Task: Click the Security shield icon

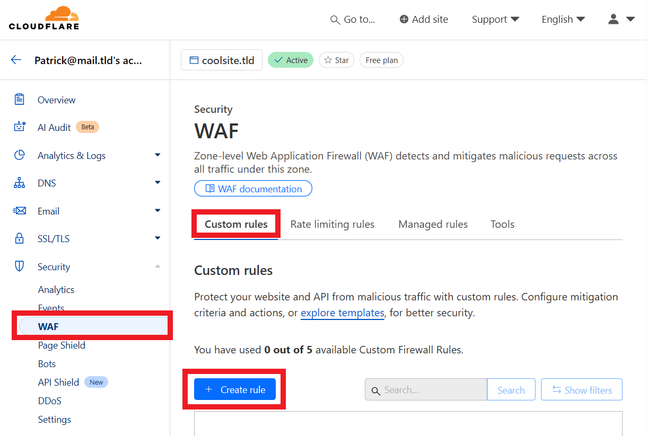Action: click(20, 266)
